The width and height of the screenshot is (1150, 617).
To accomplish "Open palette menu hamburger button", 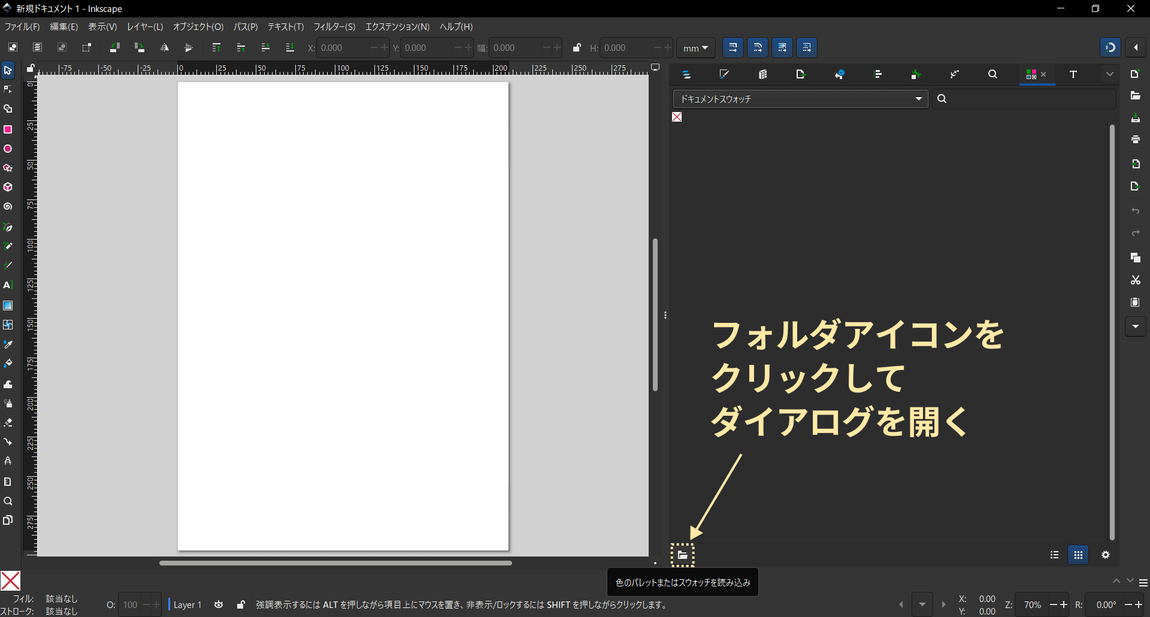I will tap(1143, 583).
